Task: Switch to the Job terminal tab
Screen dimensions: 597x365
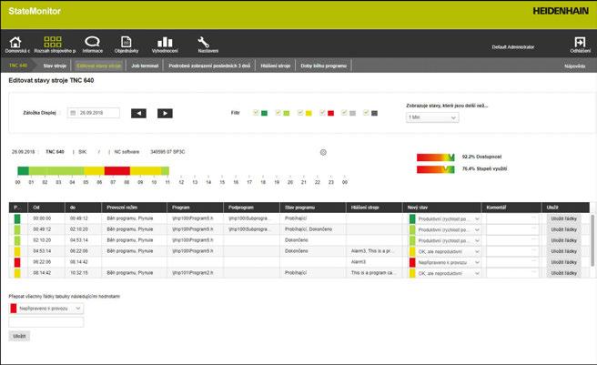Action: [145, 66]
